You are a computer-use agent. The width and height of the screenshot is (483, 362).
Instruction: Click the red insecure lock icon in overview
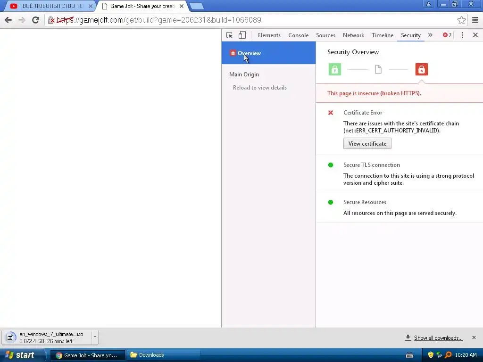tap(421, 69)
